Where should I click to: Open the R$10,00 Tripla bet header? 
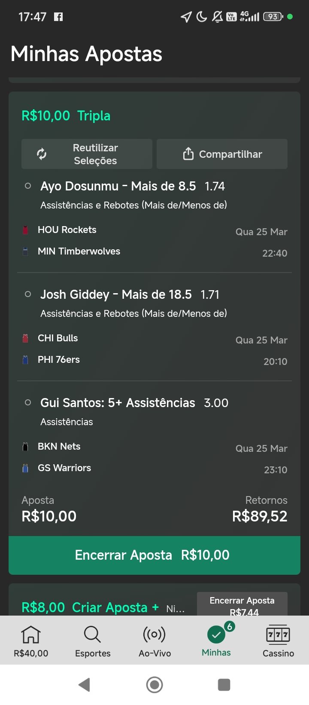pyautogui.click(x=66, y=116)
